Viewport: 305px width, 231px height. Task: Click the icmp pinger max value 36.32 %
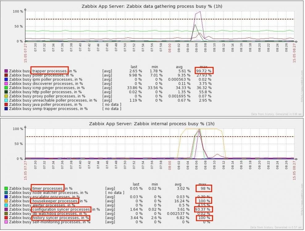(x=204, y=88)
